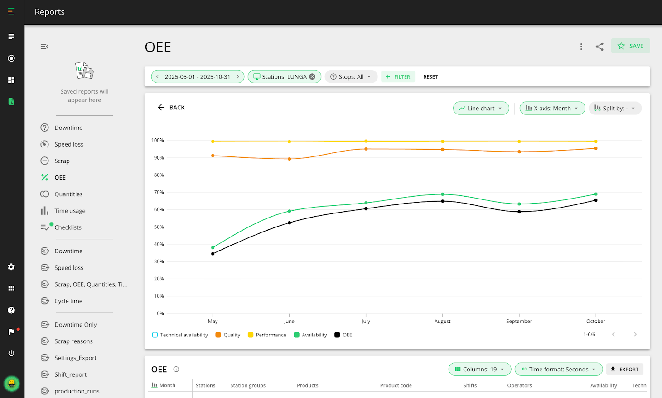Open help via the question mark icon

click(x=11, y=310)
